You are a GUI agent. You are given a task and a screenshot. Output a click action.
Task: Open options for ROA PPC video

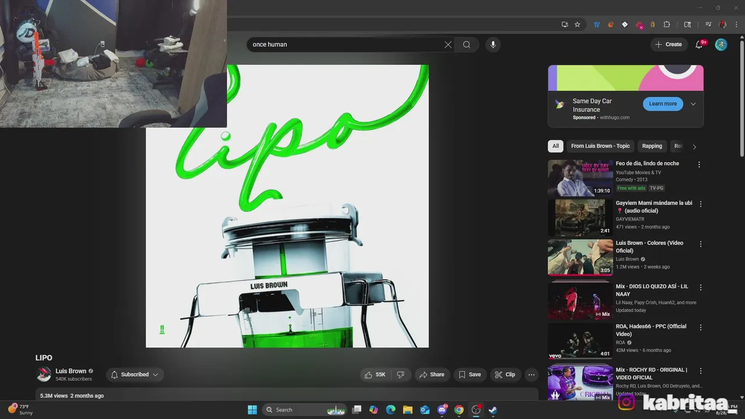click(x=701, y=327)
